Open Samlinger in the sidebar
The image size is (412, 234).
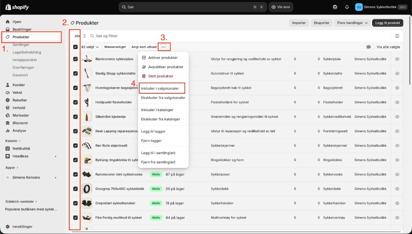(21, 45)
